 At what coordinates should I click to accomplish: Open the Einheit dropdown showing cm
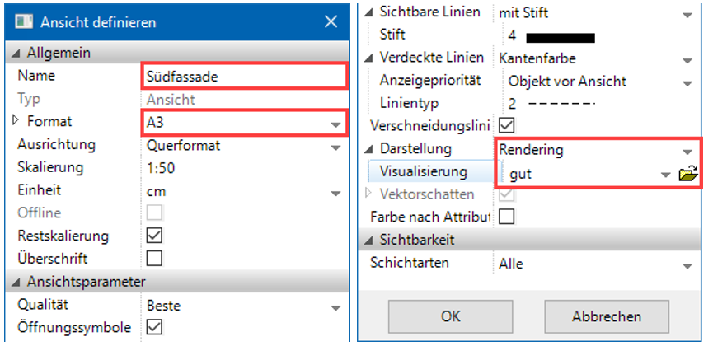click(335, 193)
